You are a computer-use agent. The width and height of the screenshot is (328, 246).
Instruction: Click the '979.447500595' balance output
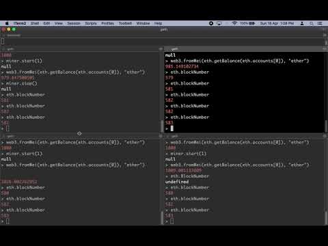click(x=18, y=78)
